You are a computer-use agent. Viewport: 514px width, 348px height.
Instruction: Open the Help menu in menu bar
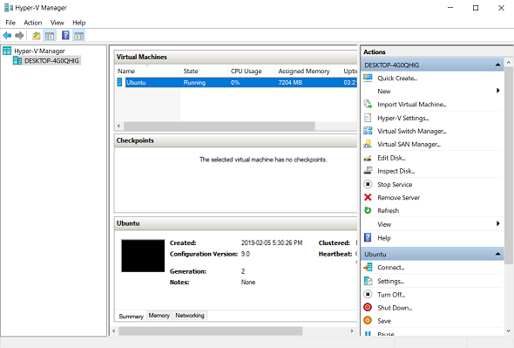[79, 23]
